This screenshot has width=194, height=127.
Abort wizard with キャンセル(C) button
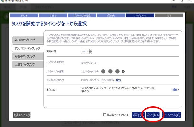tap(171, 115)
